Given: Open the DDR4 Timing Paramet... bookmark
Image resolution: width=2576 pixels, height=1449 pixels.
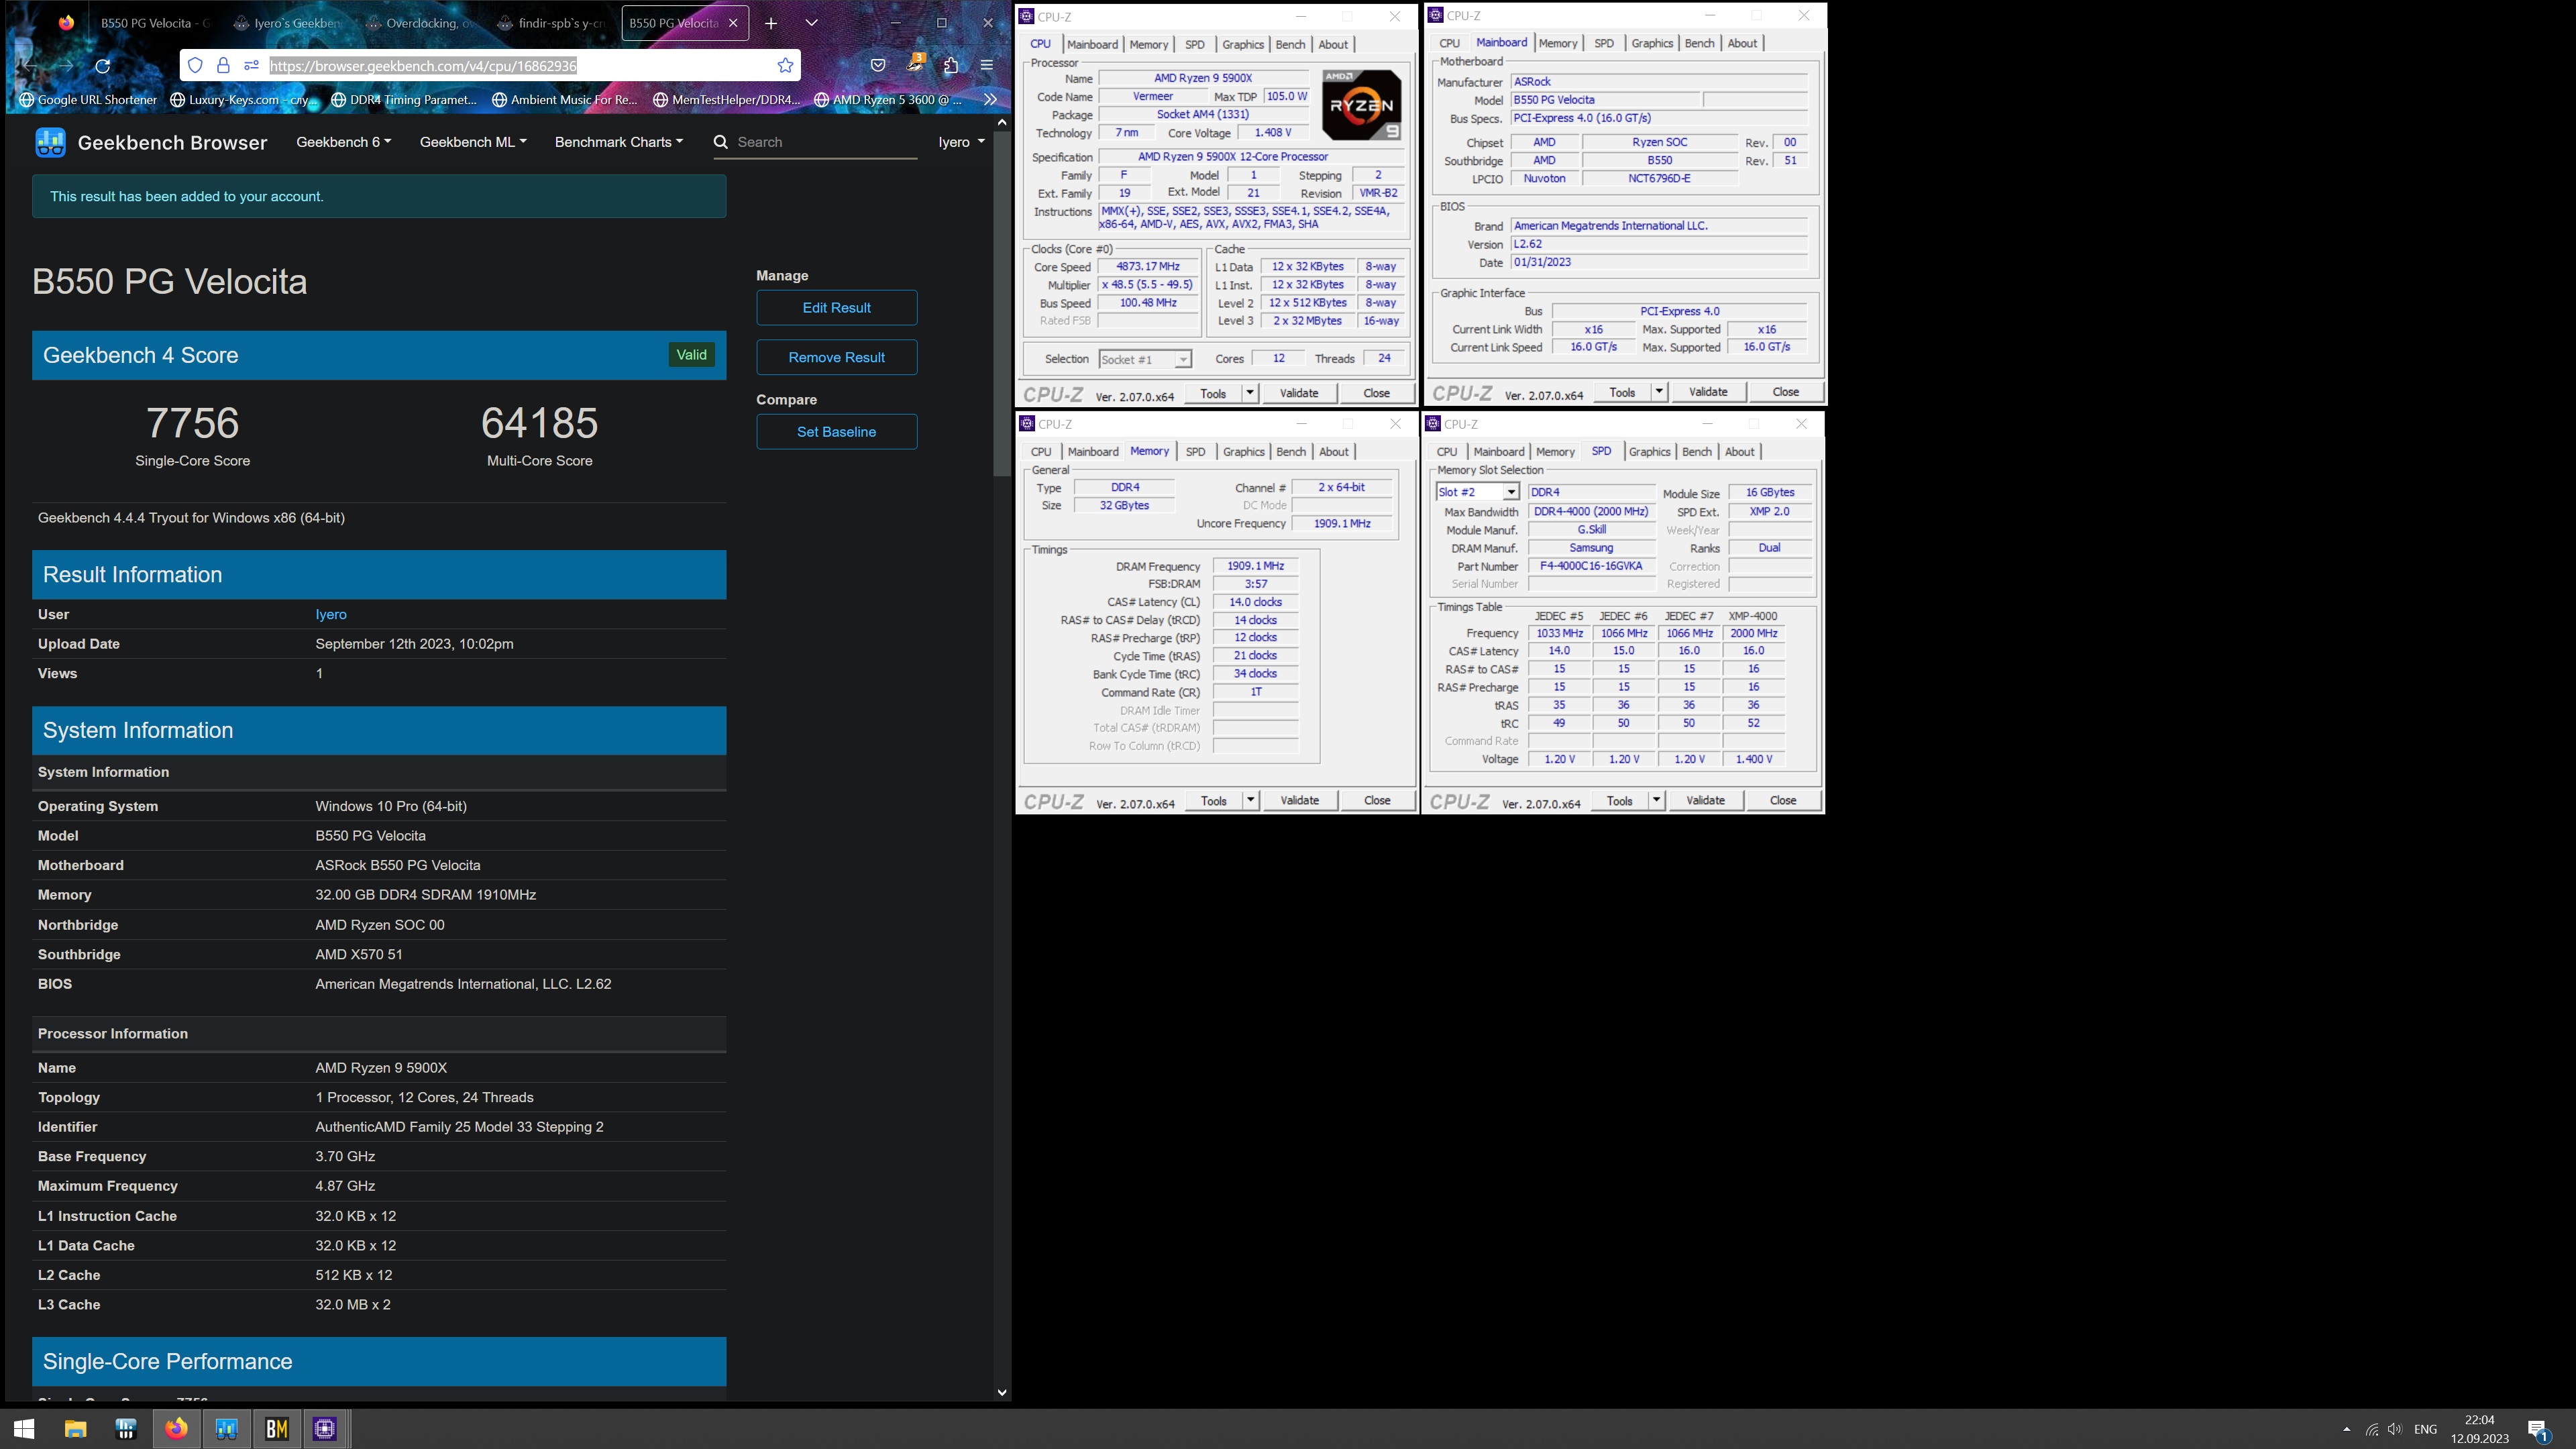Looking at the screenshot, I should point(404,99).
